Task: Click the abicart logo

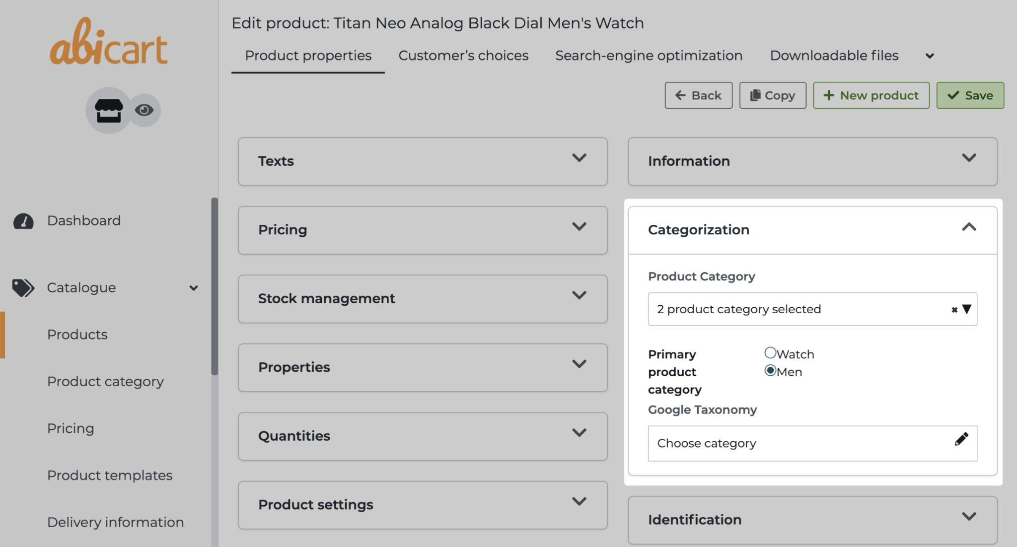Action: pyautogui.click(x=109, y=43)
